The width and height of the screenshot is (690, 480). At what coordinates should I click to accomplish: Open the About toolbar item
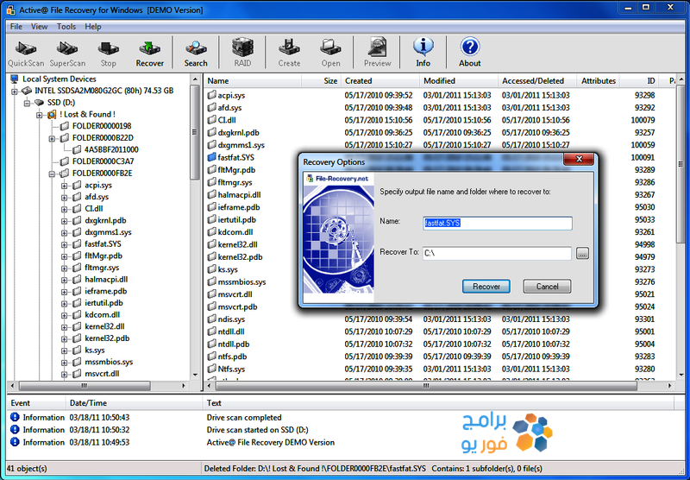(x=469, y=54)
